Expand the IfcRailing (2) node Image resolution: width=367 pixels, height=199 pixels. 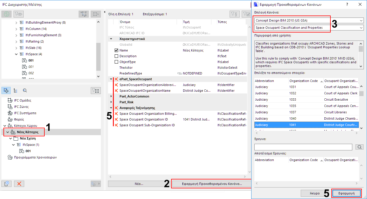pos(16,41)
